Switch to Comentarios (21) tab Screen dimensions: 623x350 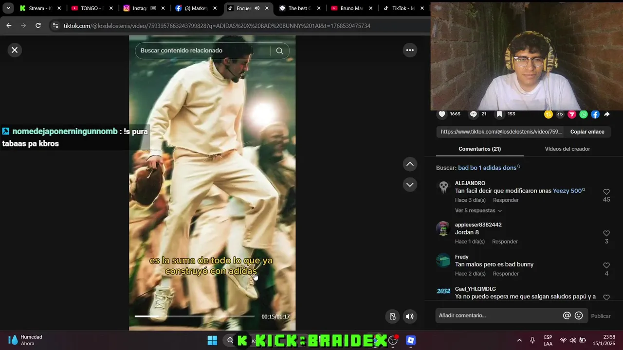click(479, 149)
